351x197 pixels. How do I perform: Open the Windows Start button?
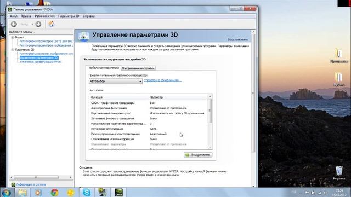coord(6,193)
